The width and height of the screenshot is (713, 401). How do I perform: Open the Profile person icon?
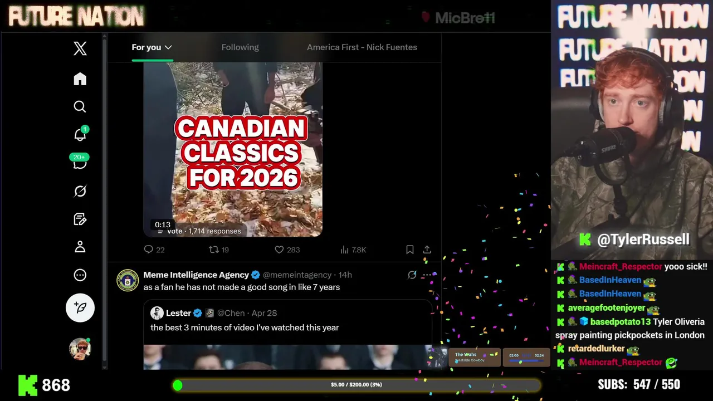tap(80, 247)
